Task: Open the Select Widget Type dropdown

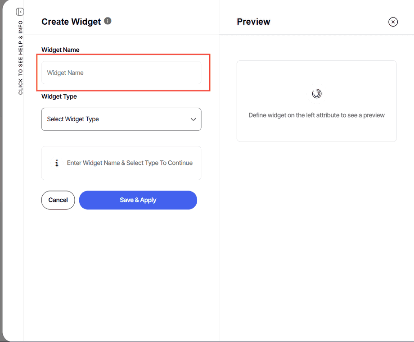Action: pyautogui.click(x=121, y=119)
